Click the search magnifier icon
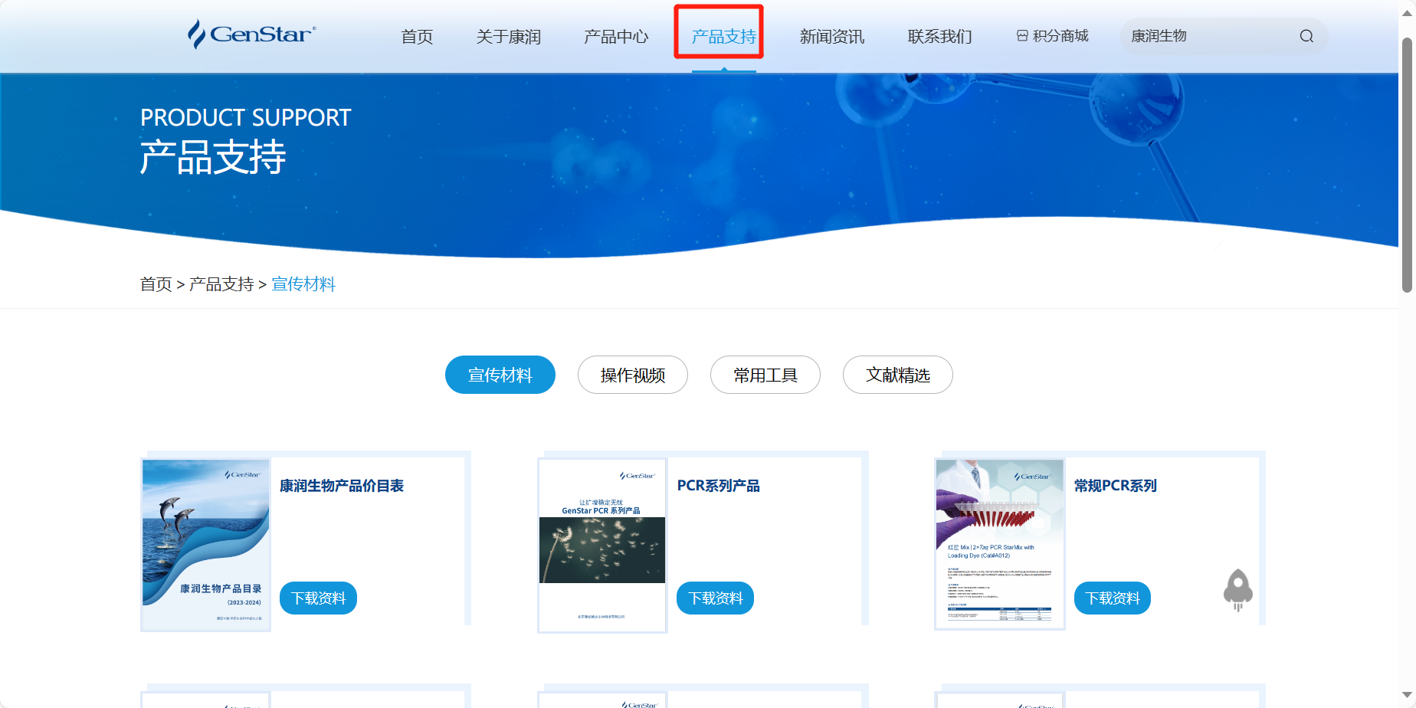Viewport: 1416px width, 708px height. coord(1306,36)
